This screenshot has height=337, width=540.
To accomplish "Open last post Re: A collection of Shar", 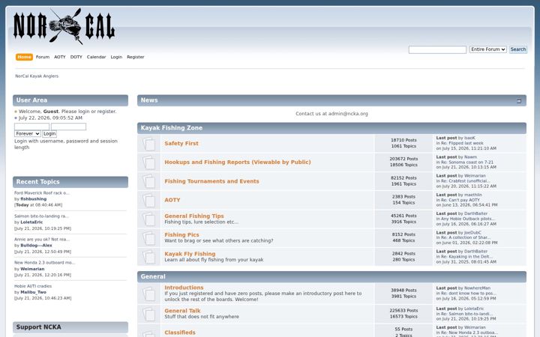I will click(466, 237).
